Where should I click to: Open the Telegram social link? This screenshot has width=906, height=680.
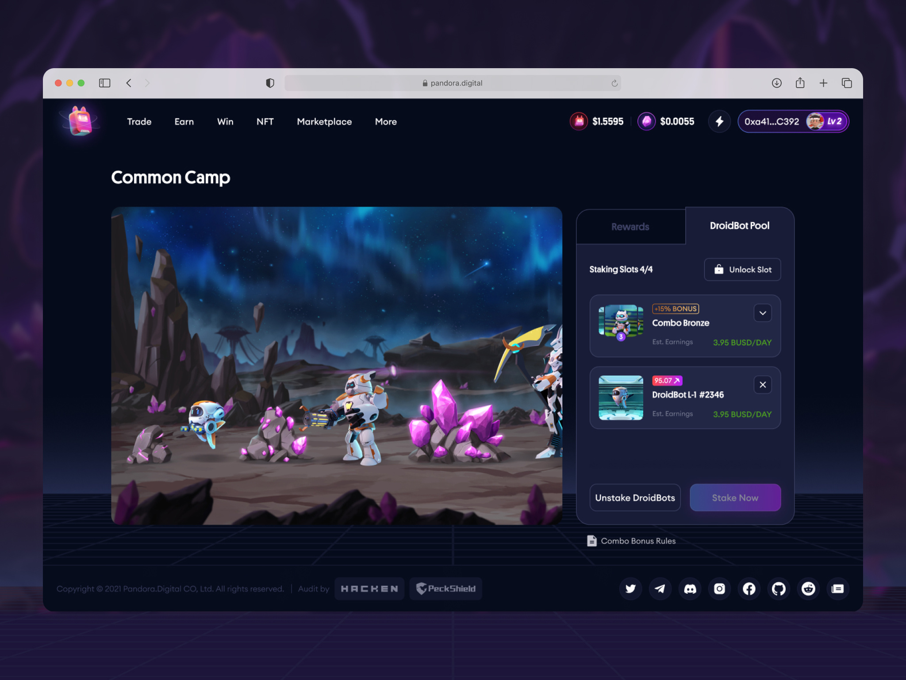click(660, 589)
